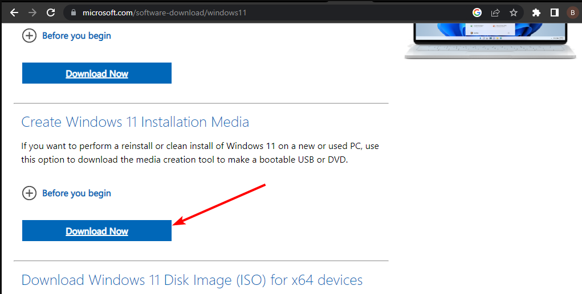View site info via the padlock icon
Image resolution: width=582 pixels, height=294 pixels.
[x=74, y=13]
